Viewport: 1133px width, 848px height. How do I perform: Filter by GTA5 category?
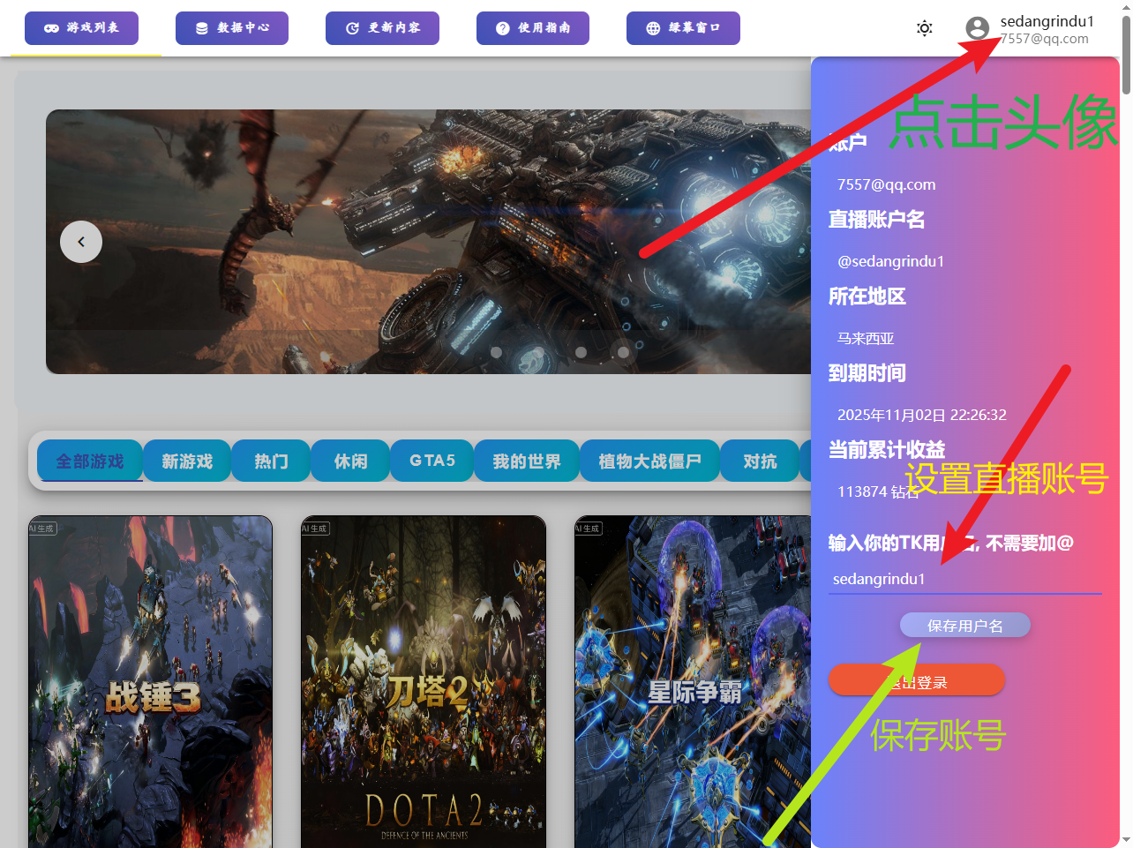[x=432, y=461]
